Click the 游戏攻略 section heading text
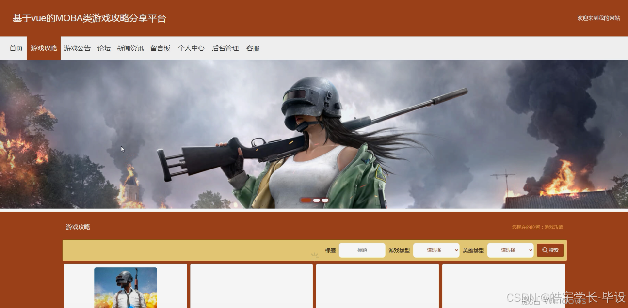 78,227
